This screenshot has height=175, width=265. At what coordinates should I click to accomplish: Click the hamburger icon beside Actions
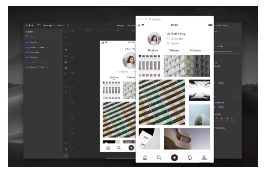150,19
